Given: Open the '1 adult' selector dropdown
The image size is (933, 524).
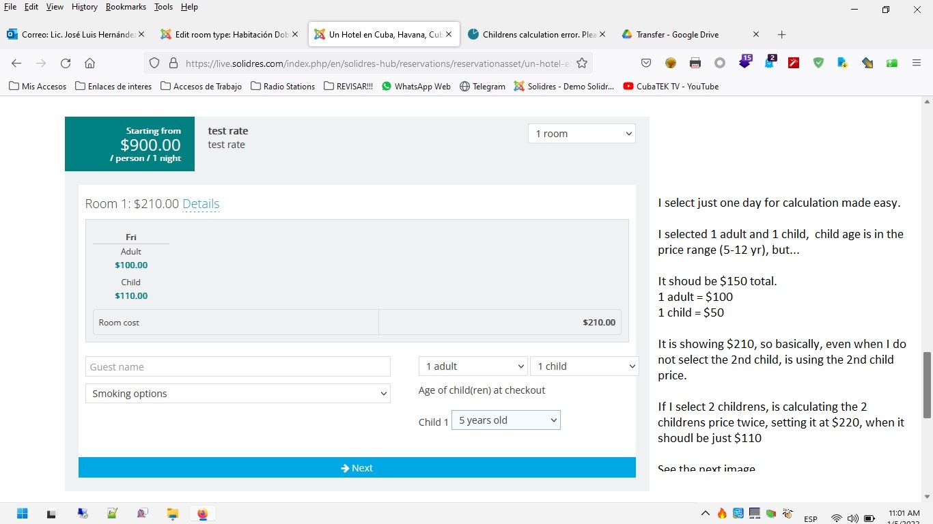Looking at the screenshot, I should (x=473, y=366).
